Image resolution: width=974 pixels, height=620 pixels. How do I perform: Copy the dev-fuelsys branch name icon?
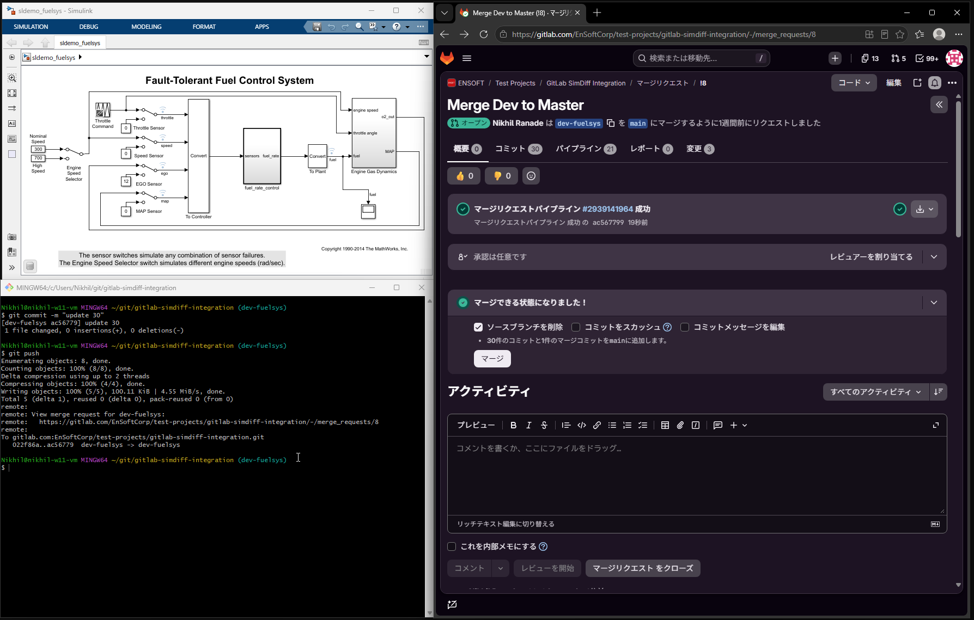tap(611, 123)
